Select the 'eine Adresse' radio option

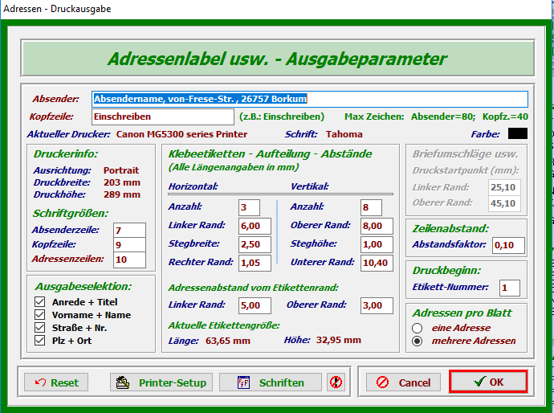coord(417,328)
